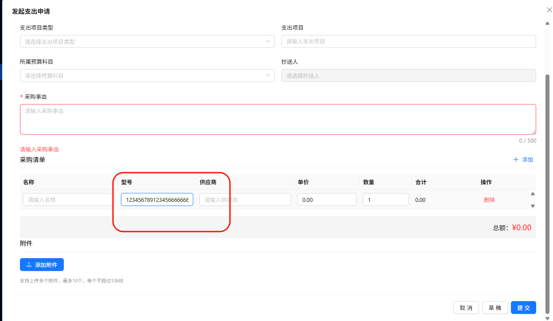
Task: Click the 支出项目 input field
Action: click(x=408, y=42)
